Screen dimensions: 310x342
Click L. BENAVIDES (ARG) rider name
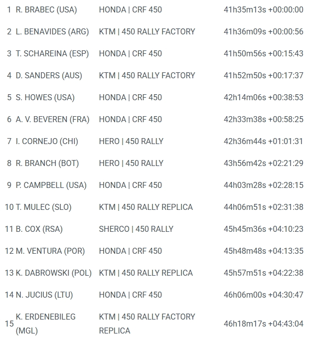[x=52, y=31]
